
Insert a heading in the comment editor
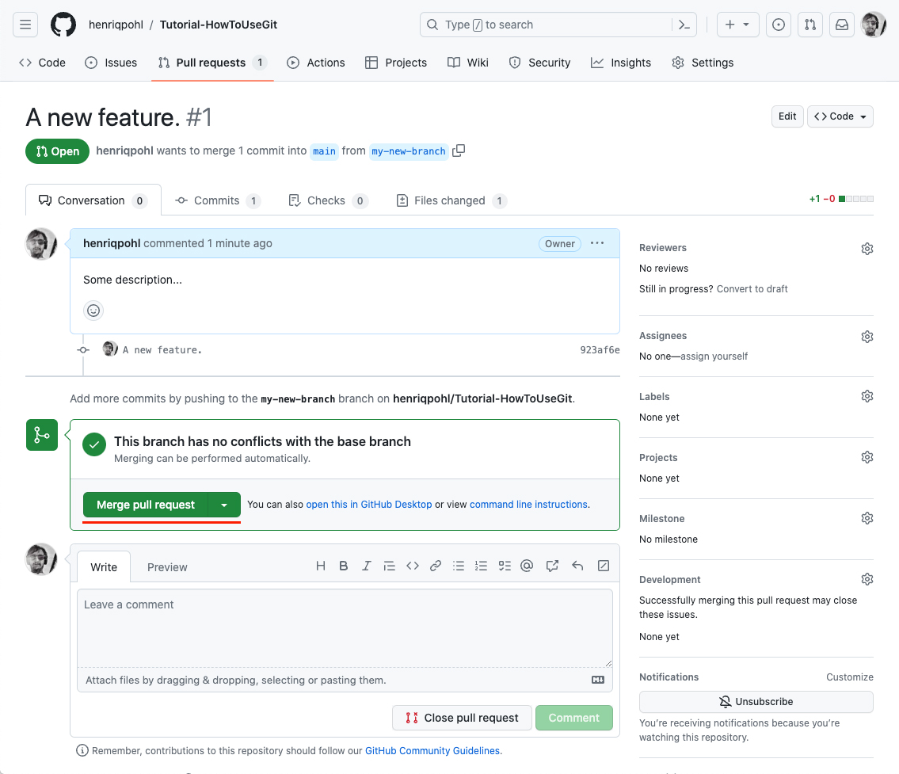(x=321, y=566)
